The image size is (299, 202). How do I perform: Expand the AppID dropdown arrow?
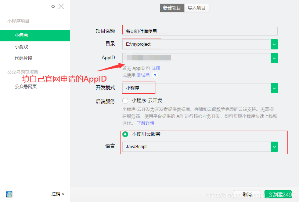[274, 58]
